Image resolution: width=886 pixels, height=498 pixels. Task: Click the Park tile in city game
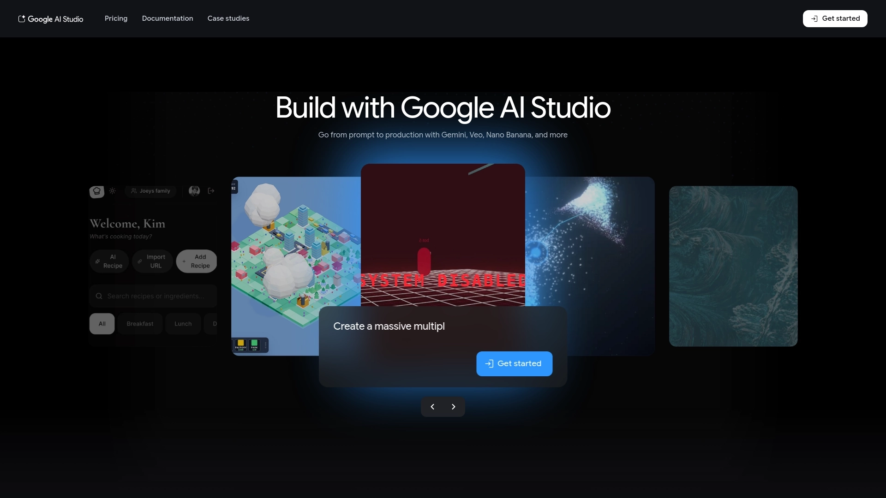pyautogui.click(x=254, y=345)
